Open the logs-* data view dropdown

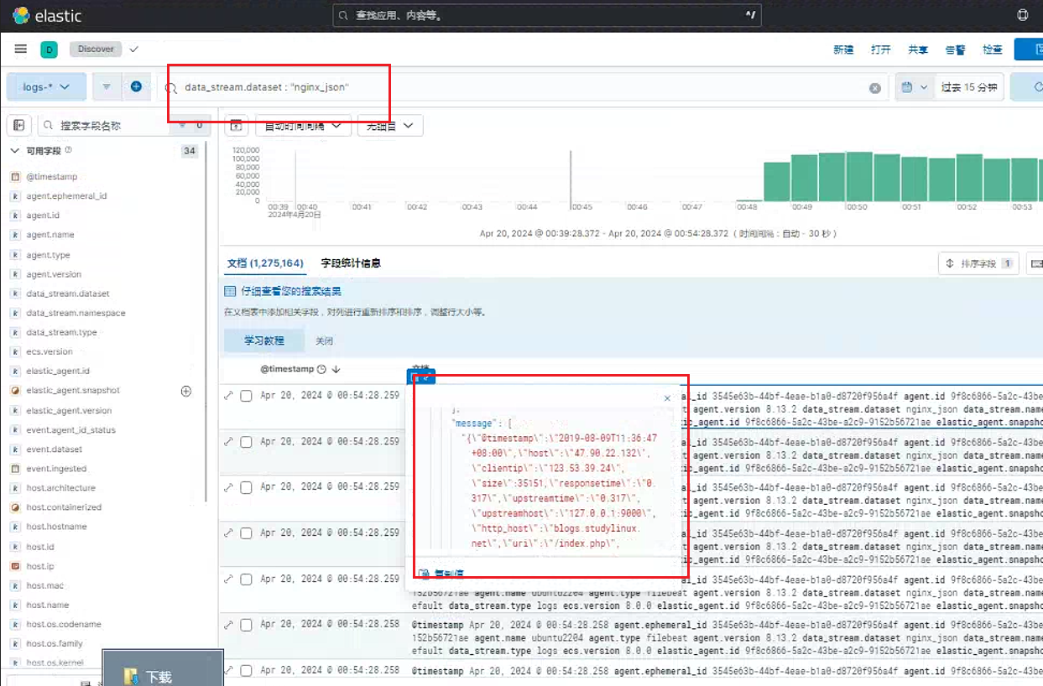46,86
